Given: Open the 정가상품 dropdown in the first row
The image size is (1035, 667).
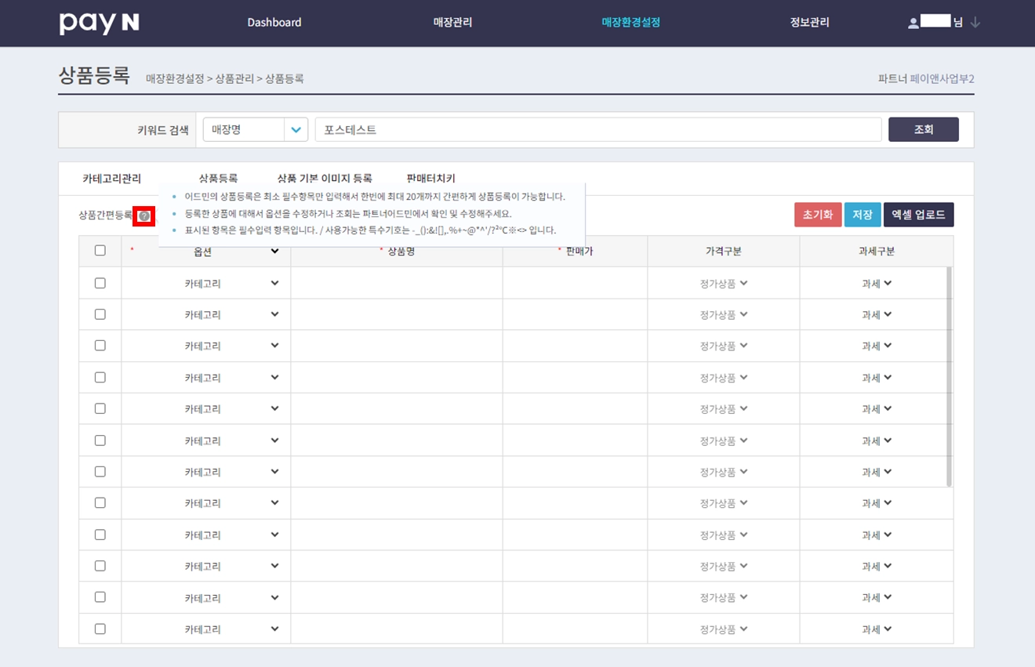Looking at the screenshot, I should pyautogui.click(x=724, y=284).
